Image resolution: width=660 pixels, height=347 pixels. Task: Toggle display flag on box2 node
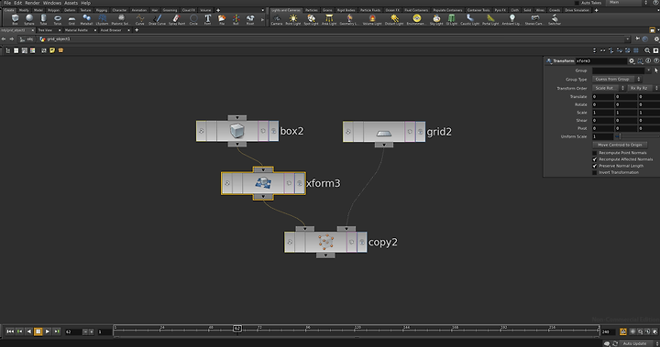273,131
